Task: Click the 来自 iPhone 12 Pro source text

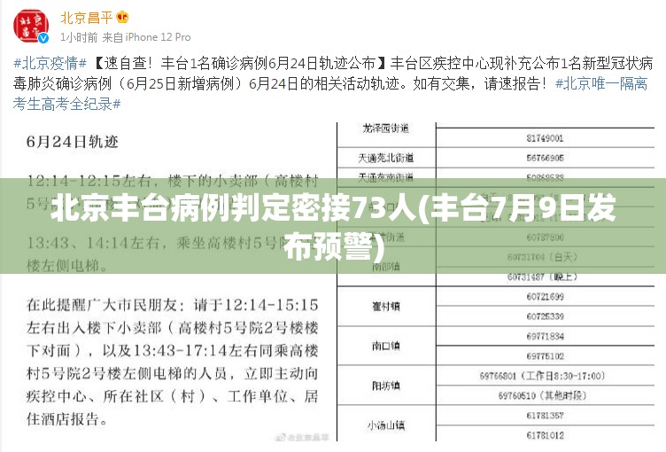Action: pyautogui.click(x=146, y=37)
